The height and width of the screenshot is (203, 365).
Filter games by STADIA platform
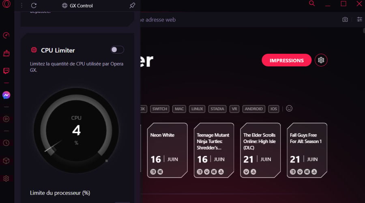point(217,109)
